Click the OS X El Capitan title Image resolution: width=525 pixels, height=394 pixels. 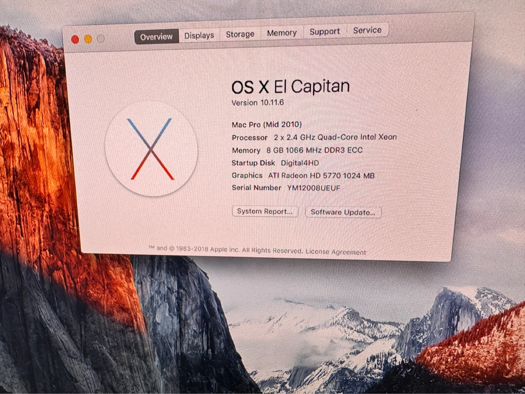coord(291,87)
